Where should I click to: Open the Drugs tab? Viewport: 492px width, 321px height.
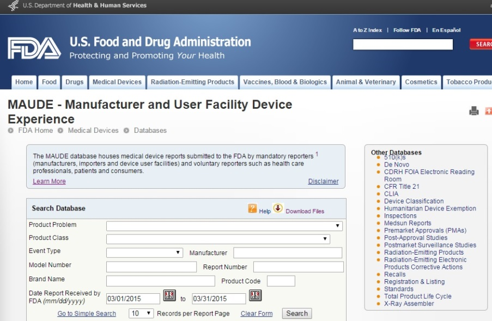point(74,82)
